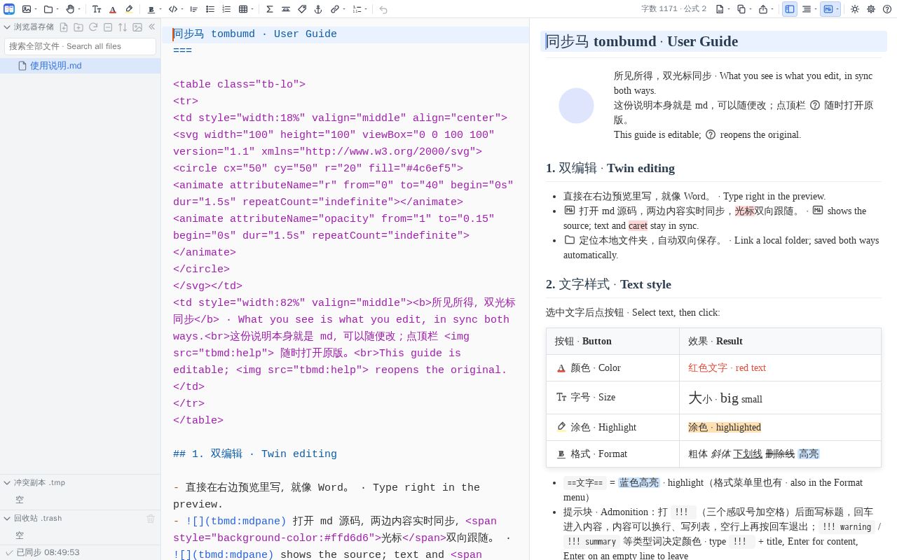Insert a formula with the sigma icon
Viewport: 897px width, 560px height.
click(x=270, y=9)
